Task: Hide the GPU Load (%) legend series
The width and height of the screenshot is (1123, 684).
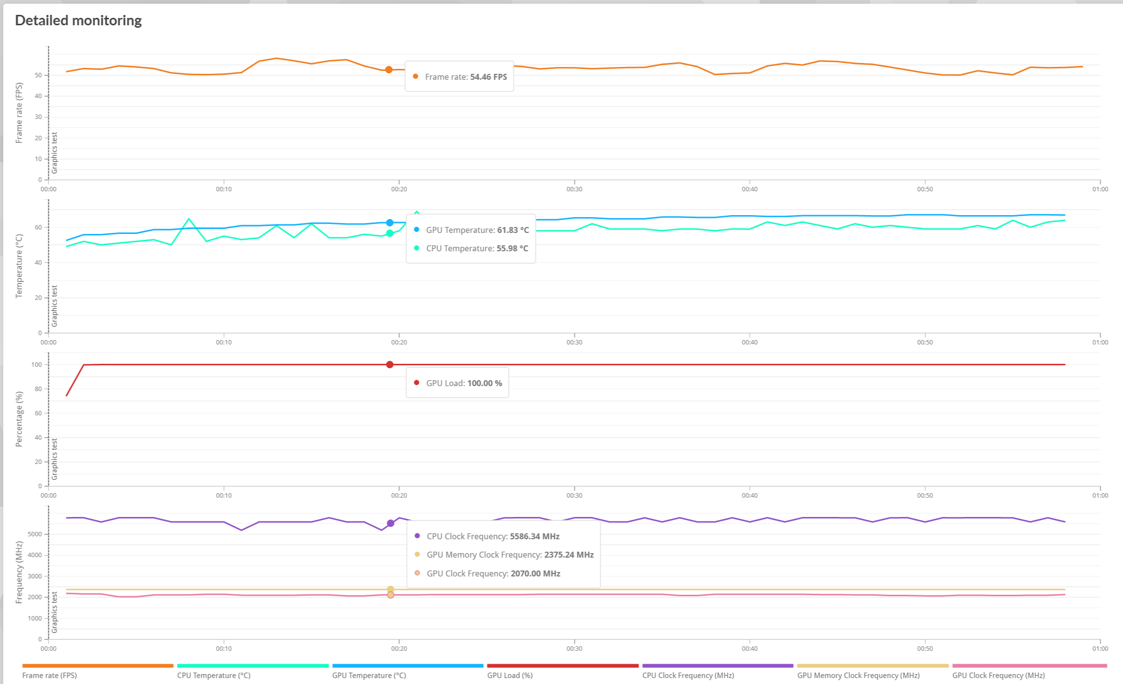Action: click(x=509, y=675)
